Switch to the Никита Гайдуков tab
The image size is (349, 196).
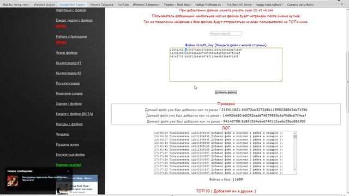(102, 5)
